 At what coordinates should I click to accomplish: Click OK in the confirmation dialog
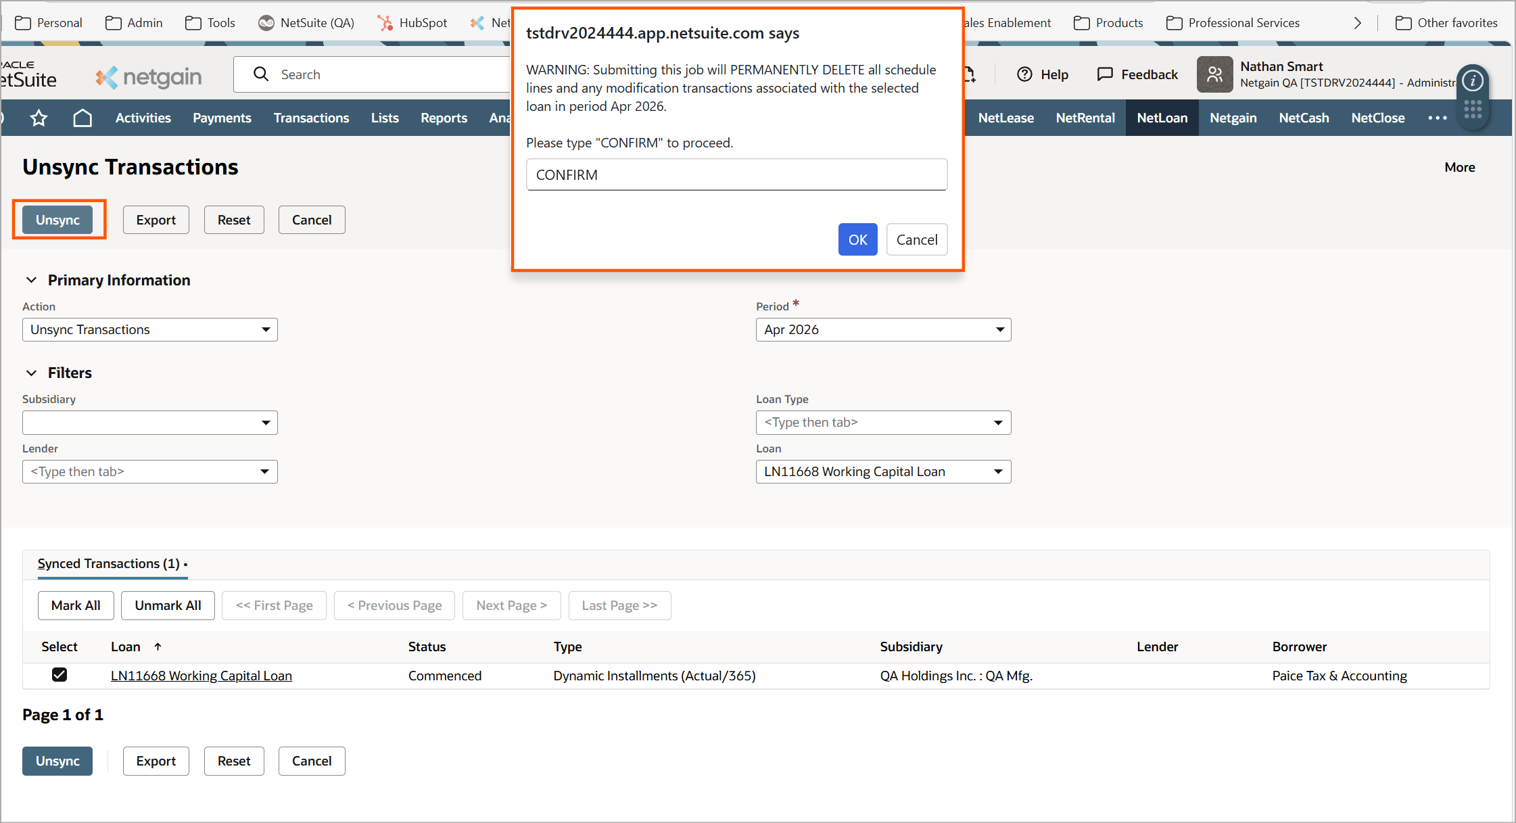(857, 239)
